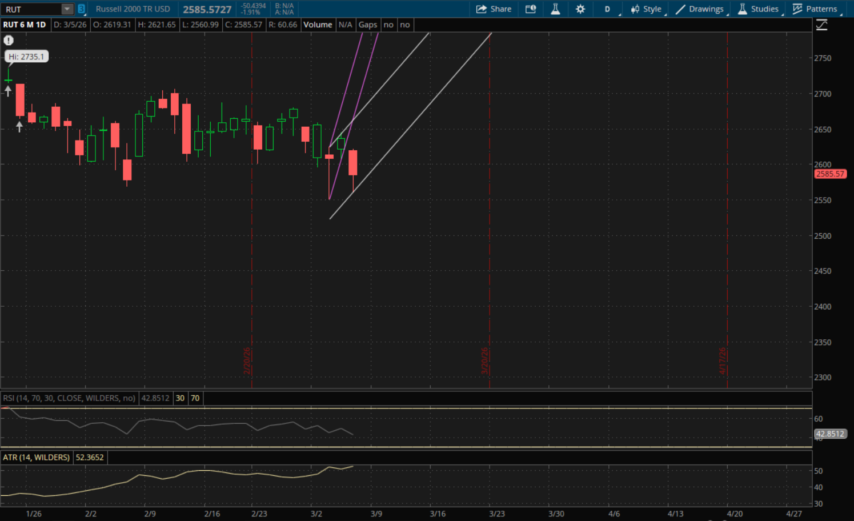Click the RUT symbol dropdown arrow
854x521 pixels.
tap(67, 9)
